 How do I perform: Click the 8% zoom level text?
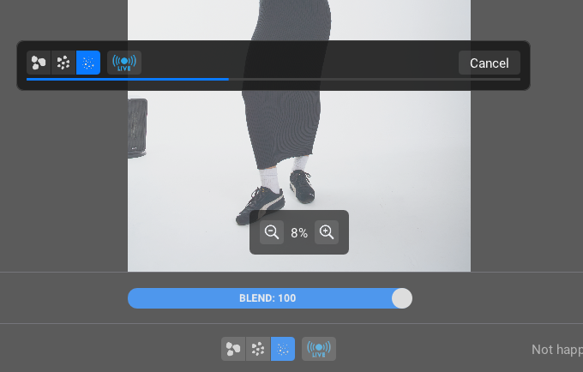(299, 233)
